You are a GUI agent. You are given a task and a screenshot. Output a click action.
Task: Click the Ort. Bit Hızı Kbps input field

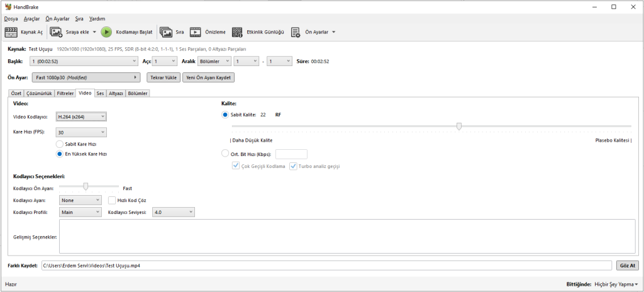coord(291,154)
